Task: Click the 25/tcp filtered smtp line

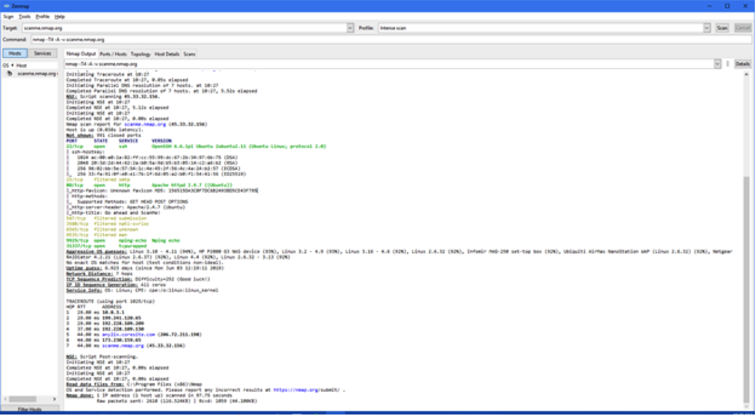Action: 97,180
